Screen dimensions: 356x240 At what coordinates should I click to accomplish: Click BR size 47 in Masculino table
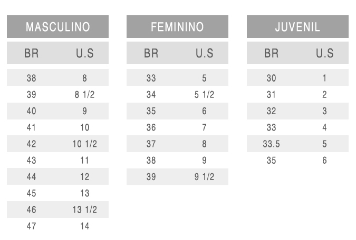click(31, 226)
